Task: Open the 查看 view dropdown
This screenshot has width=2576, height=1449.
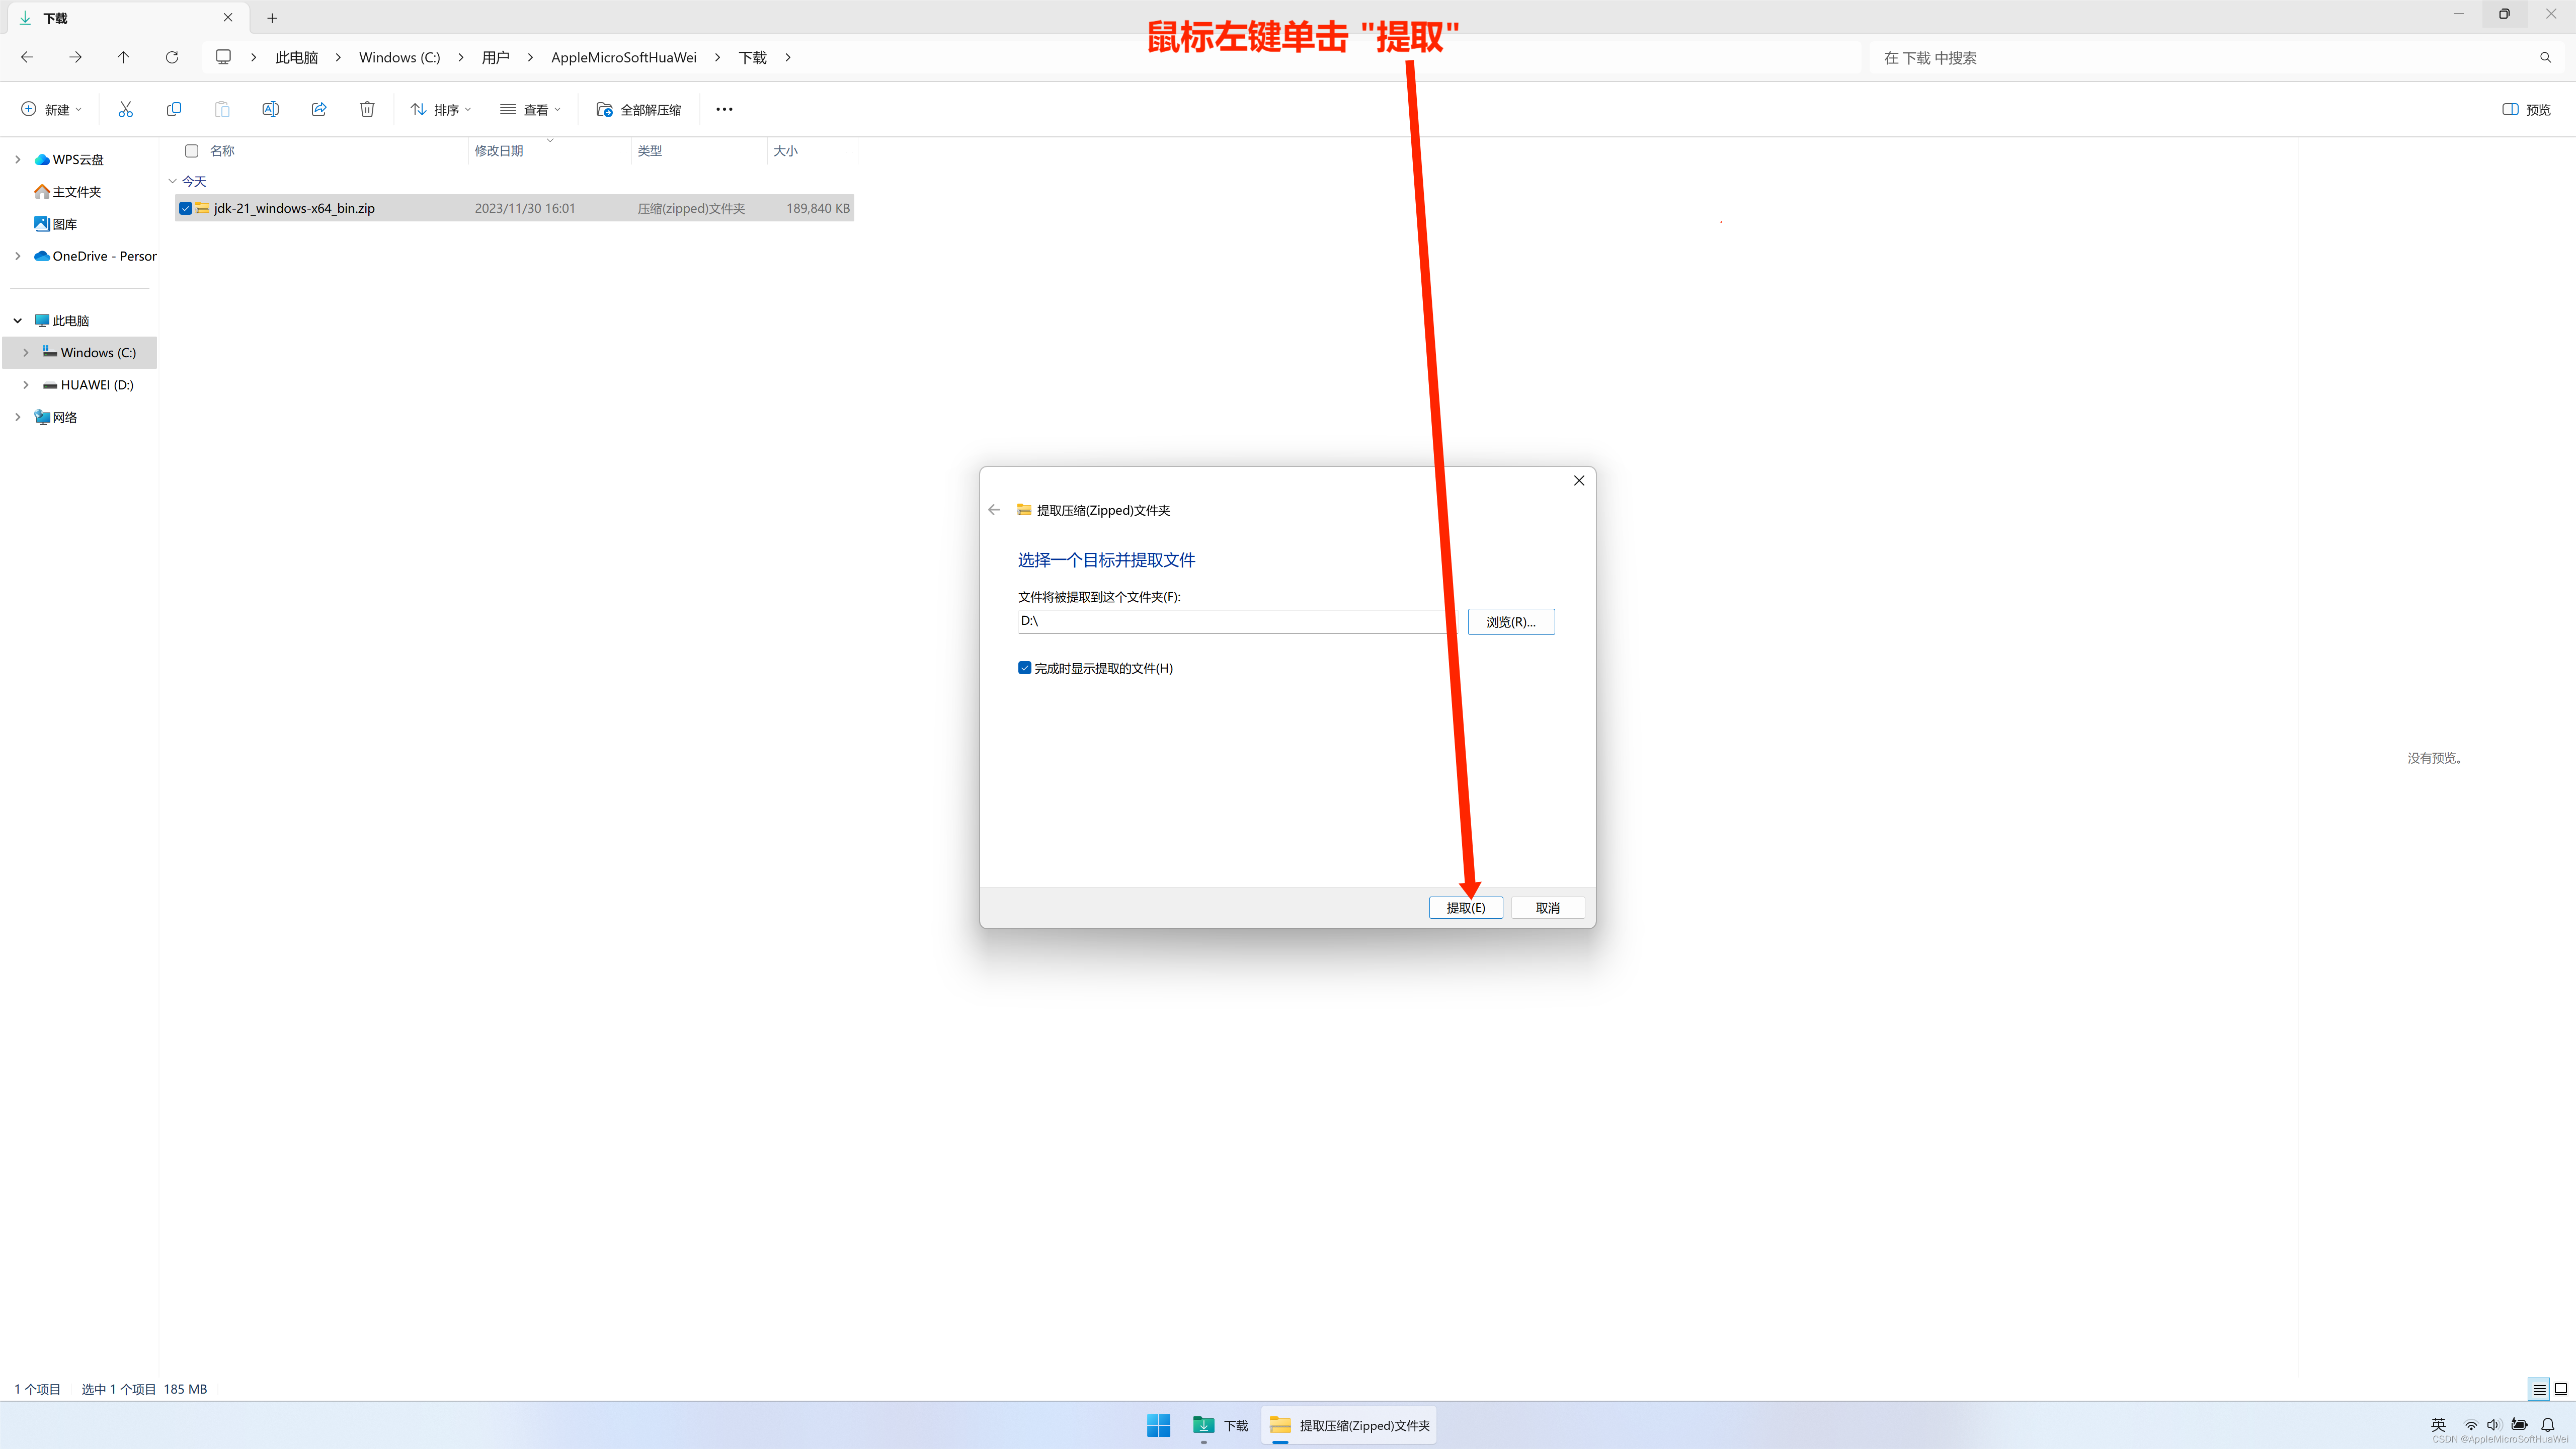Action: click(x=531, y=109)
